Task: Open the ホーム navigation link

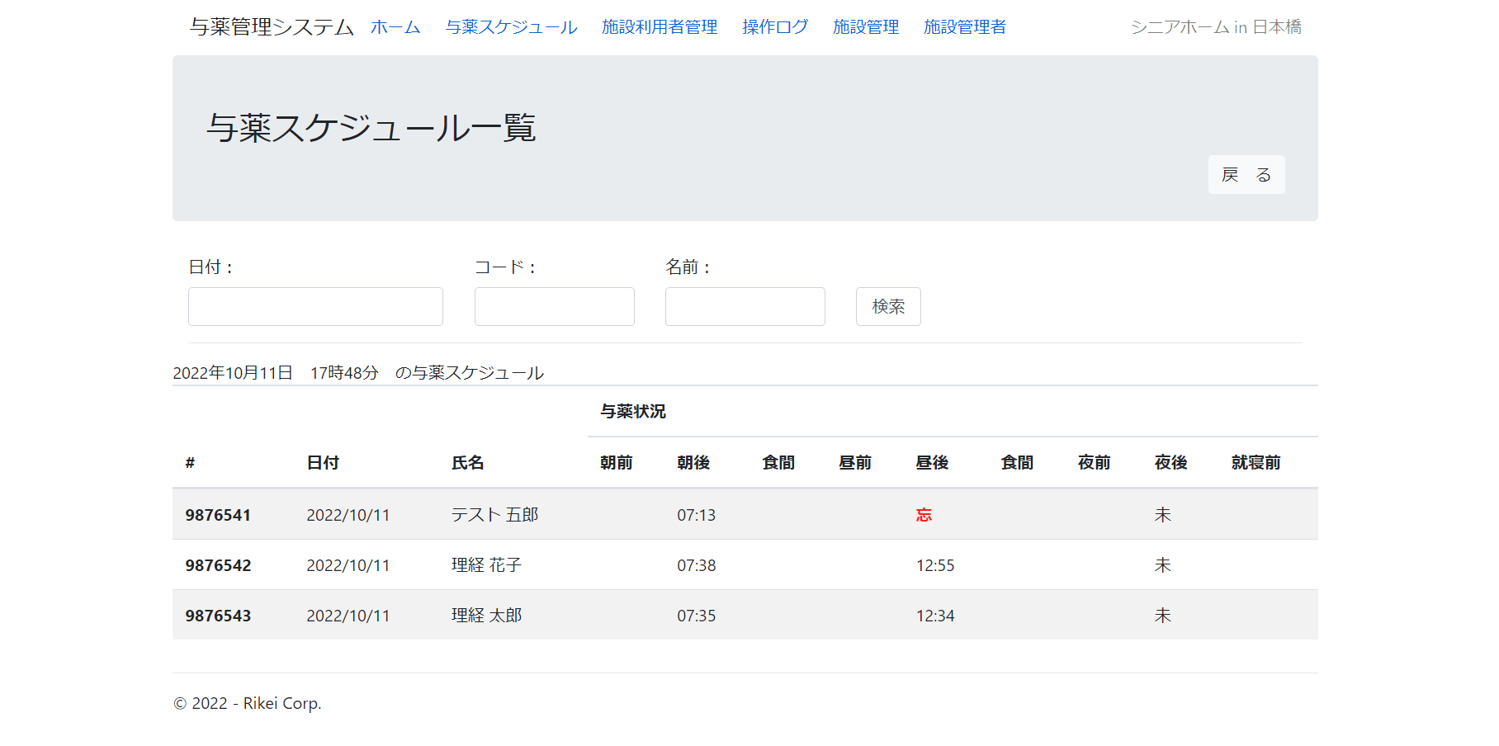Action: pos(395,27)
